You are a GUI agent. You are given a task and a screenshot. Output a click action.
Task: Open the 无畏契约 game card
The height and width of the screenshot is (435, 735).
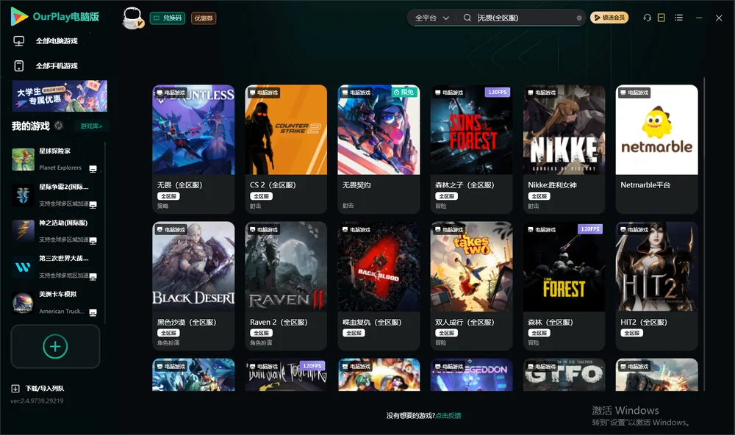pyautogui.click(x=379, y=149)
